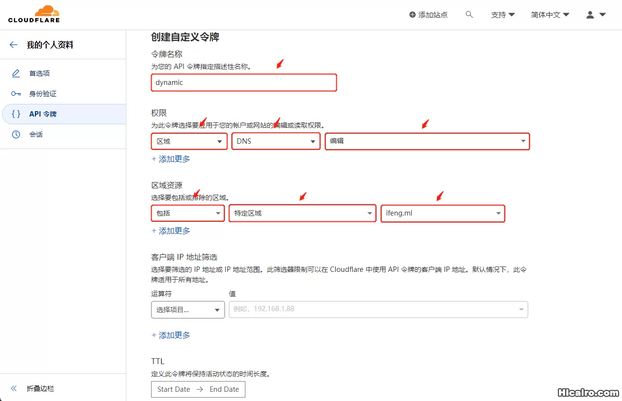The height and width of the screenshot is (401, 622).
Task: Open the 特定区域 zone resources dropdown
Action: click(x=302, y=213)
